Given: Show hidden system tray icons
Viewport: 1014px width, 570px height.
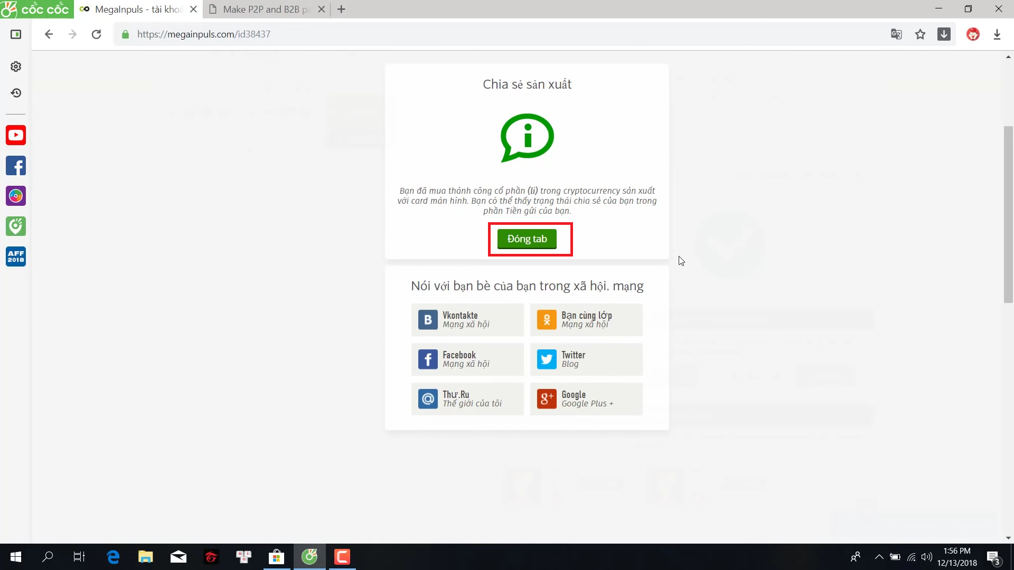Looking at the screenshot, I should [879, 557].
